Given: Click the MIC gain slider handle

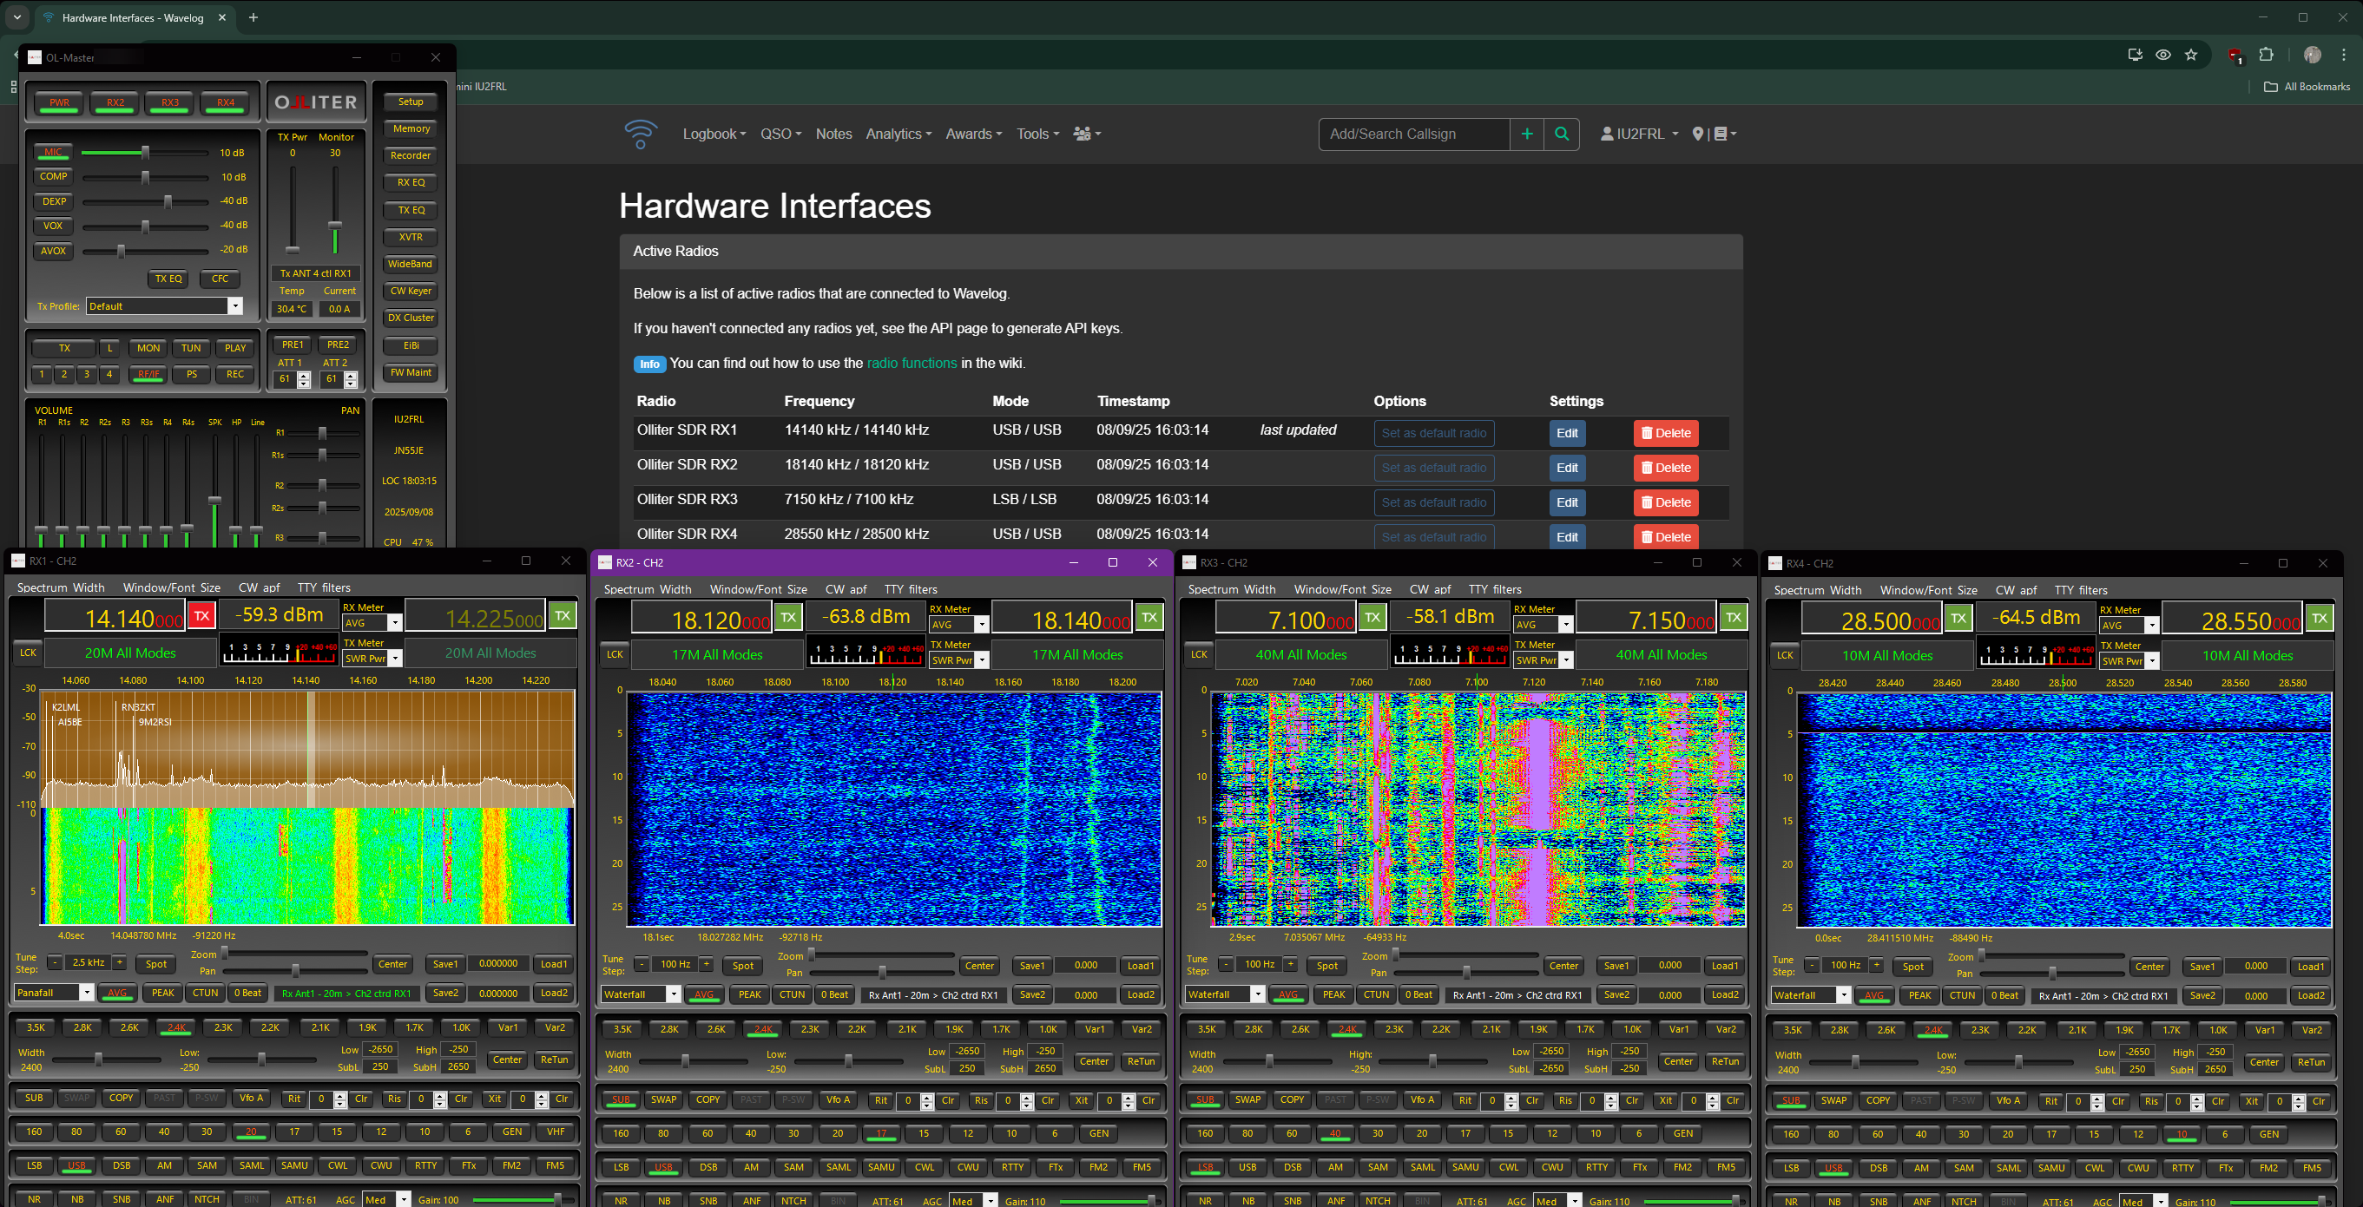Looking at the screenshot, I should 145,152.
